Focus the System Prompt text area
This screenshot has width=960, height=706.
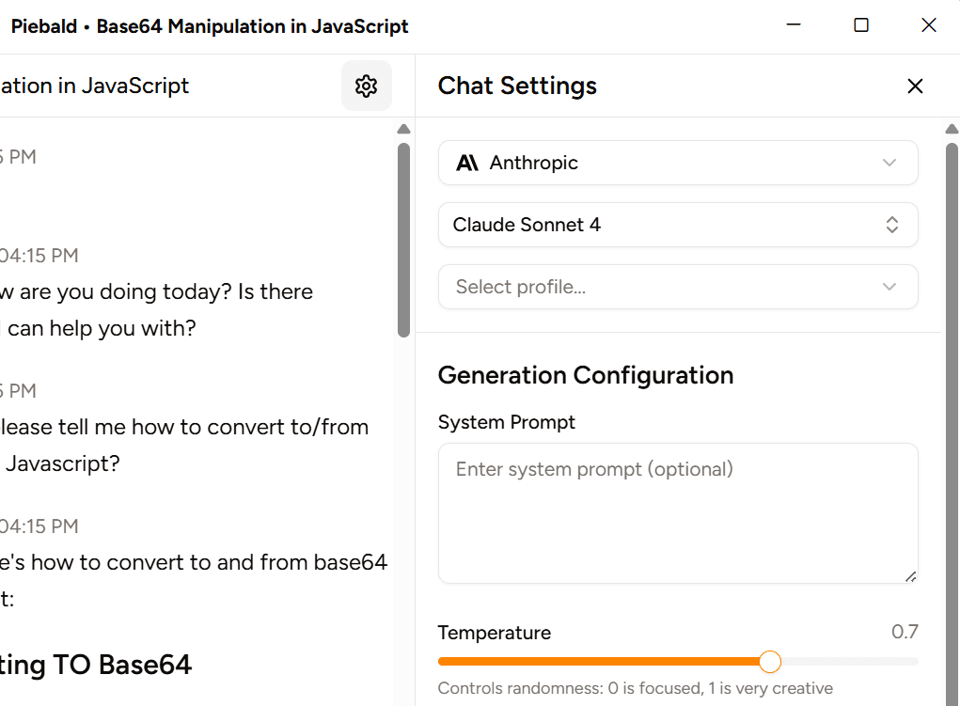tap(677, 512)
